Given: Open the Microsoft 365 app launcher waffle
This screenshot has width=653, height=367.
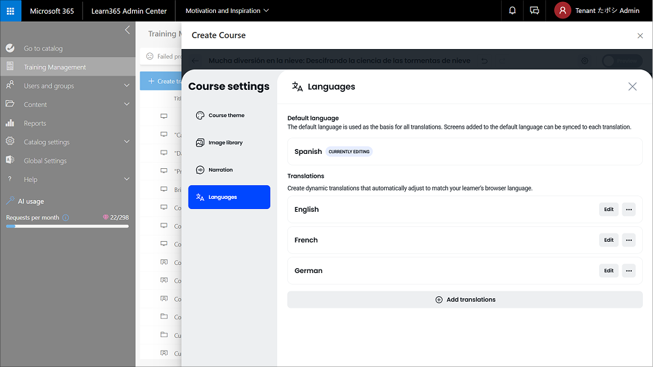Looking at the screenshot, I should 10,11.
